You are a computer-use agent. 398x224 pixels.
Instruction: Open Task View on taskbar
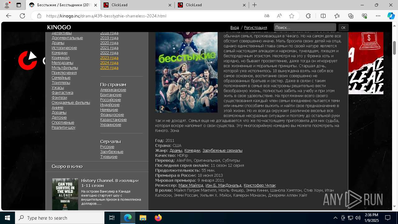[112, 218]
